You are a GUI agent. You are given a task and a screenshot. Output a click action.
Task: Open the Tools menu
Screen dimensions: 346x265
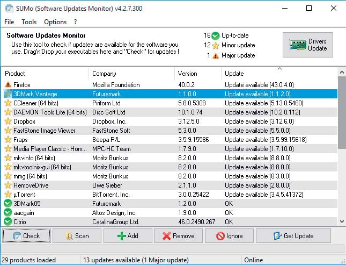pyautogui.click(x=29, y=22)
